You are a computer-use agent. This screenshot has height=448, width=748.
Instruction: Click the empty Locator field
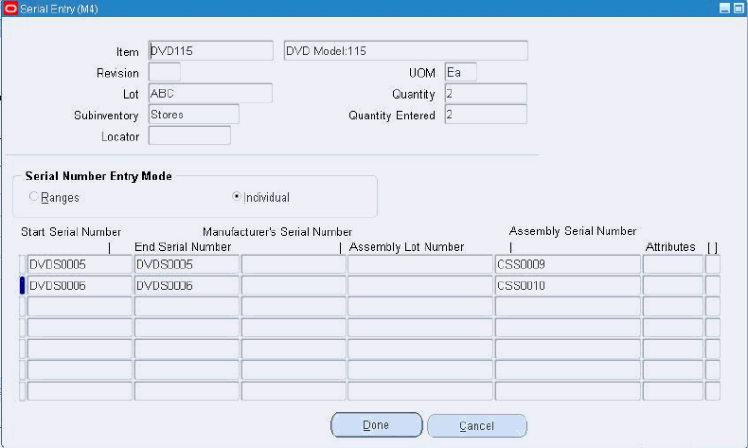click(189, 135)
